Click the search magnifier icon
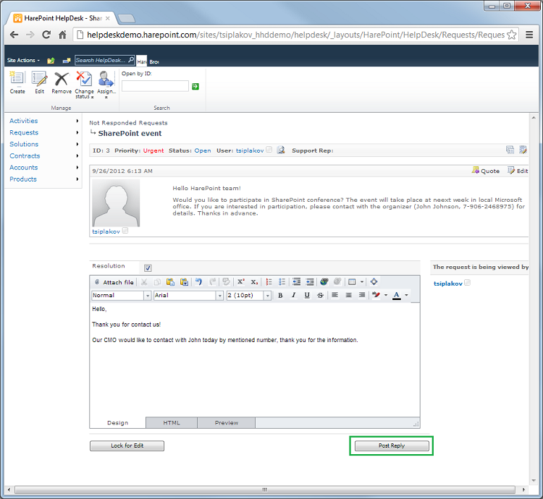Image resolution: width=543 pixels, height=499 pixels. point(131,60)
